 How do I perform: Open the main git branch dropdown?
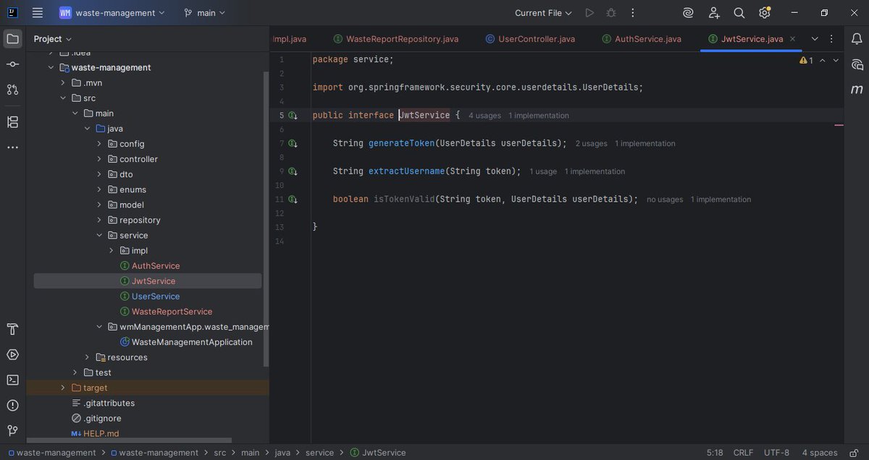point(205,13)
